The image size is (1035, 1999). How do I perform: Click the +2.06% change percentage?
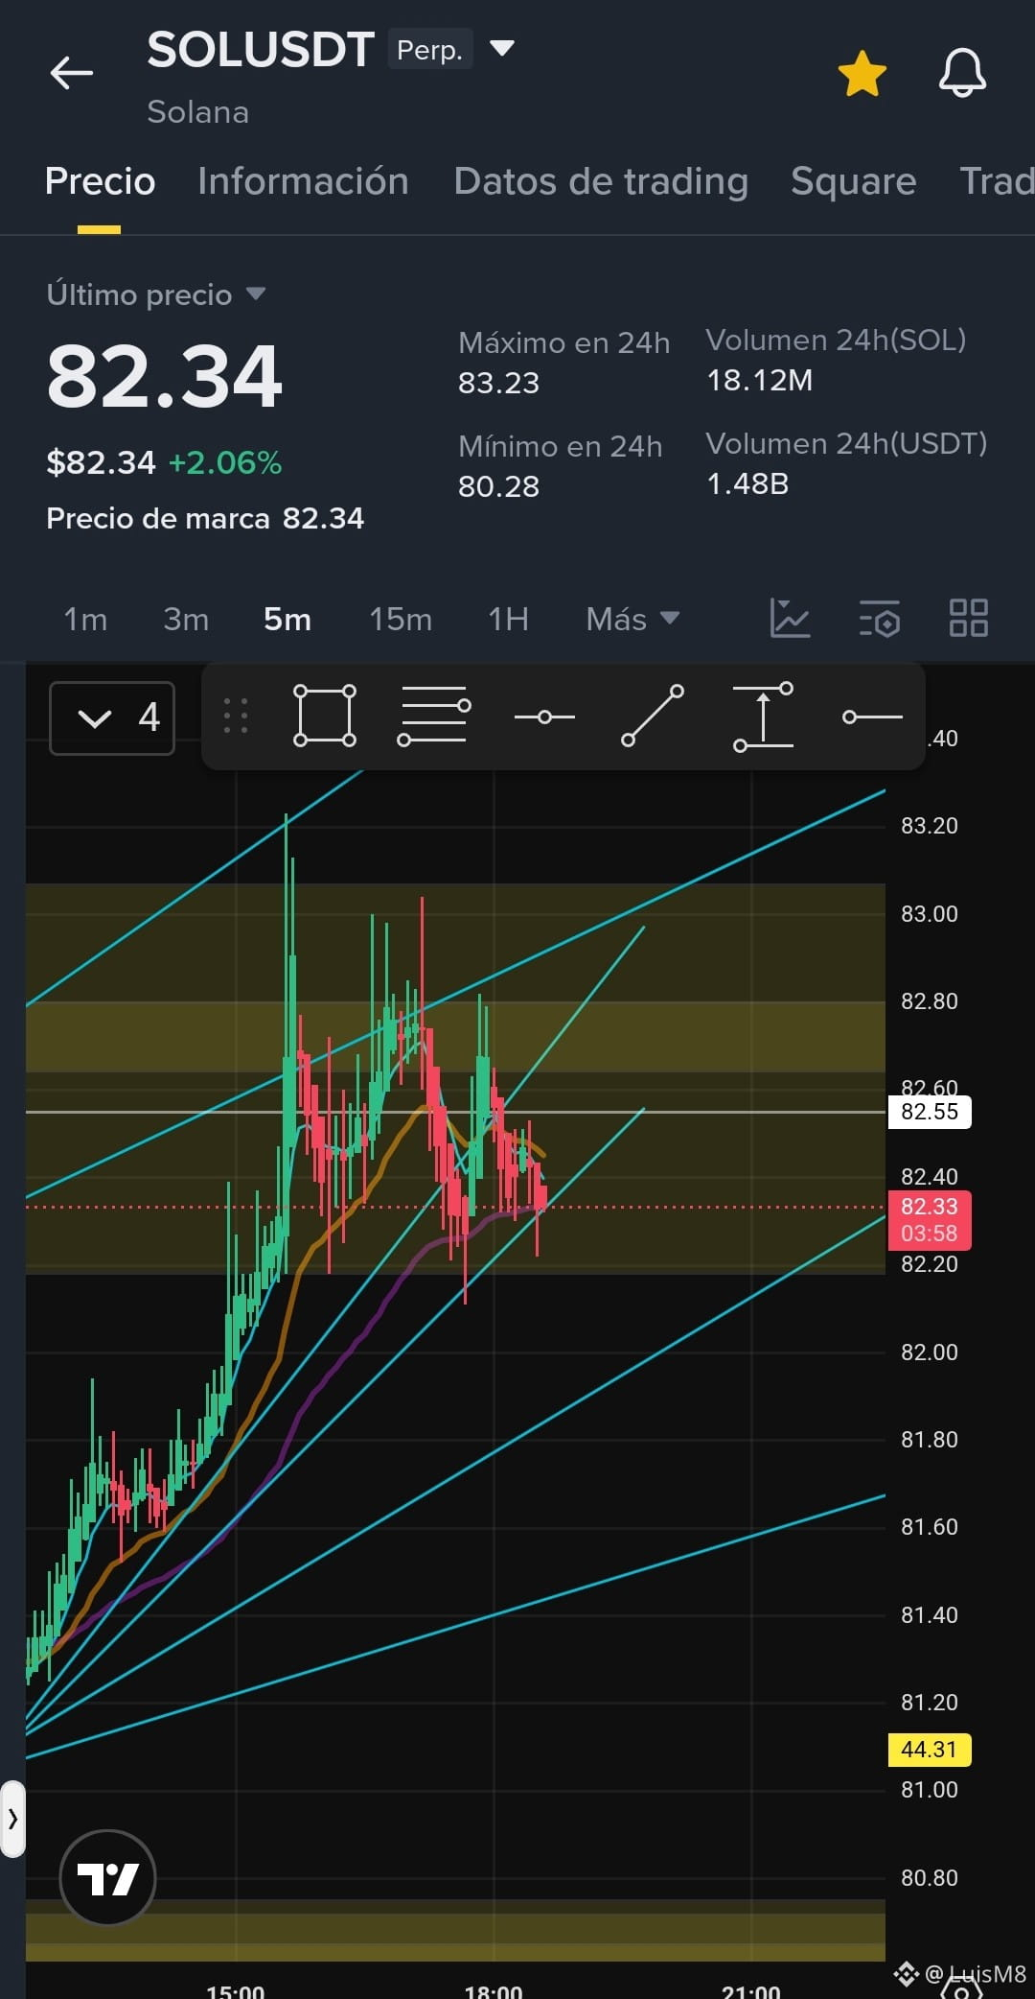[225, 463]
